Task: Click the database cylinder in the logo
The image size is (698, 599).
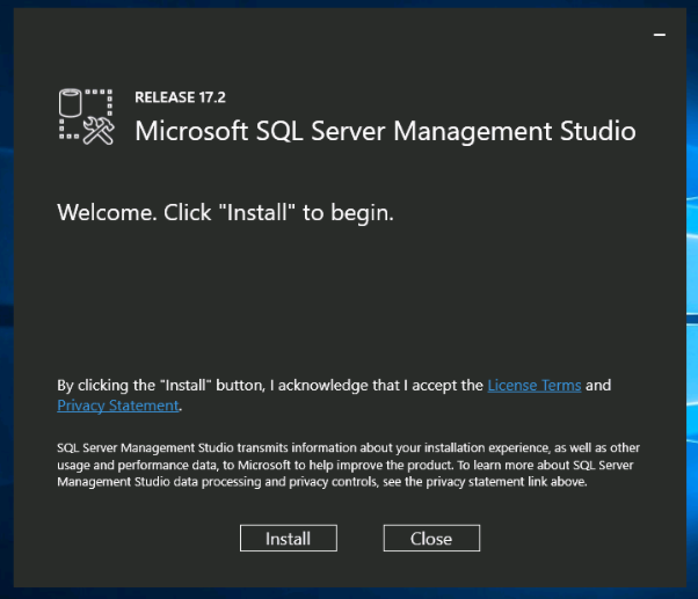Action: (70, 104)
